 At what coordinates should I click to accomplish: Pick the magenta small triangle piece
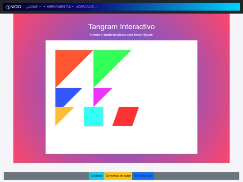point(99,94)
